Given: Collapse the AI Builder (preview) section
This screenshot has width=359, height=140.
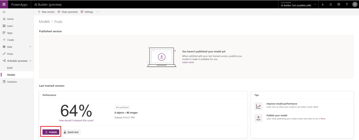Looking at the screenshot, I should (30, 61).
